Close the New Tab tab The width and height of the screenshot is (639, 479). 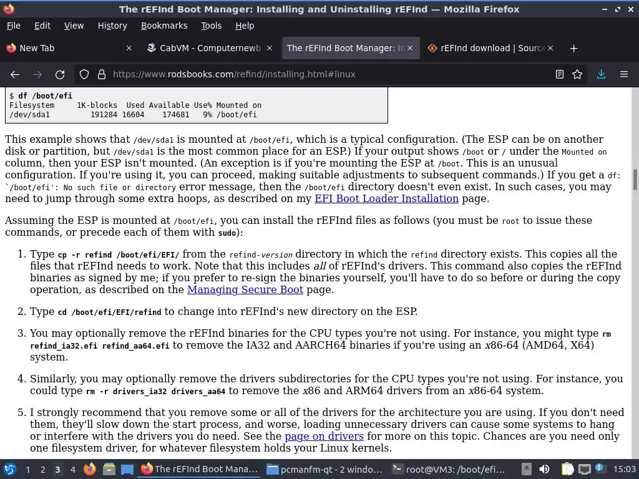point(129,48)
